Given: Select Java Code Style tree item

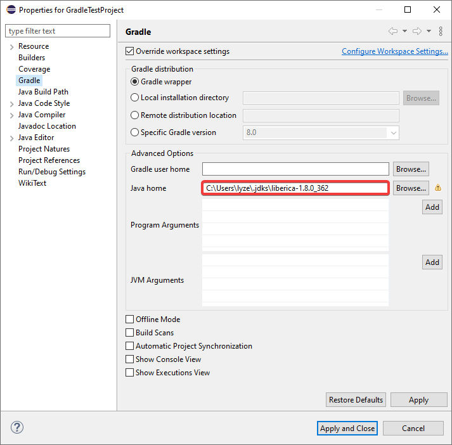Looking at the screenshot, I should (44, 103).
